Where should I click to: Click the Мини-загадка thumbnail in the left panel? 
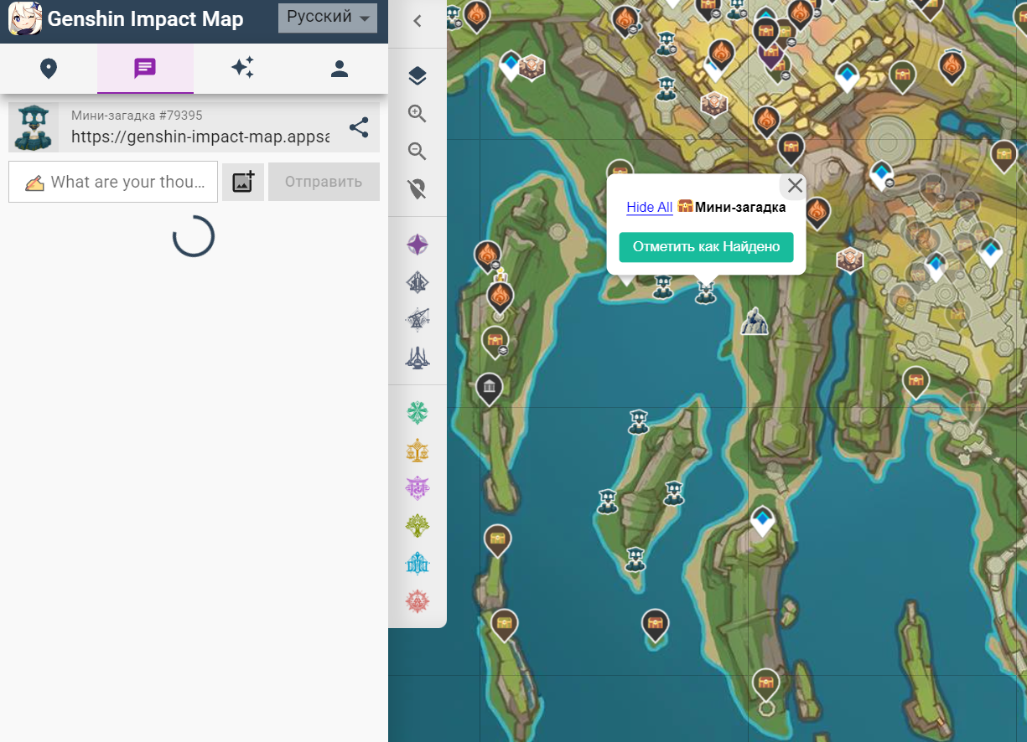point(34,127)
